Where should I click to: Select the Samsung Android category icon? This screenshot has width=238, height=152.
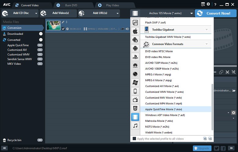point(135,40)
